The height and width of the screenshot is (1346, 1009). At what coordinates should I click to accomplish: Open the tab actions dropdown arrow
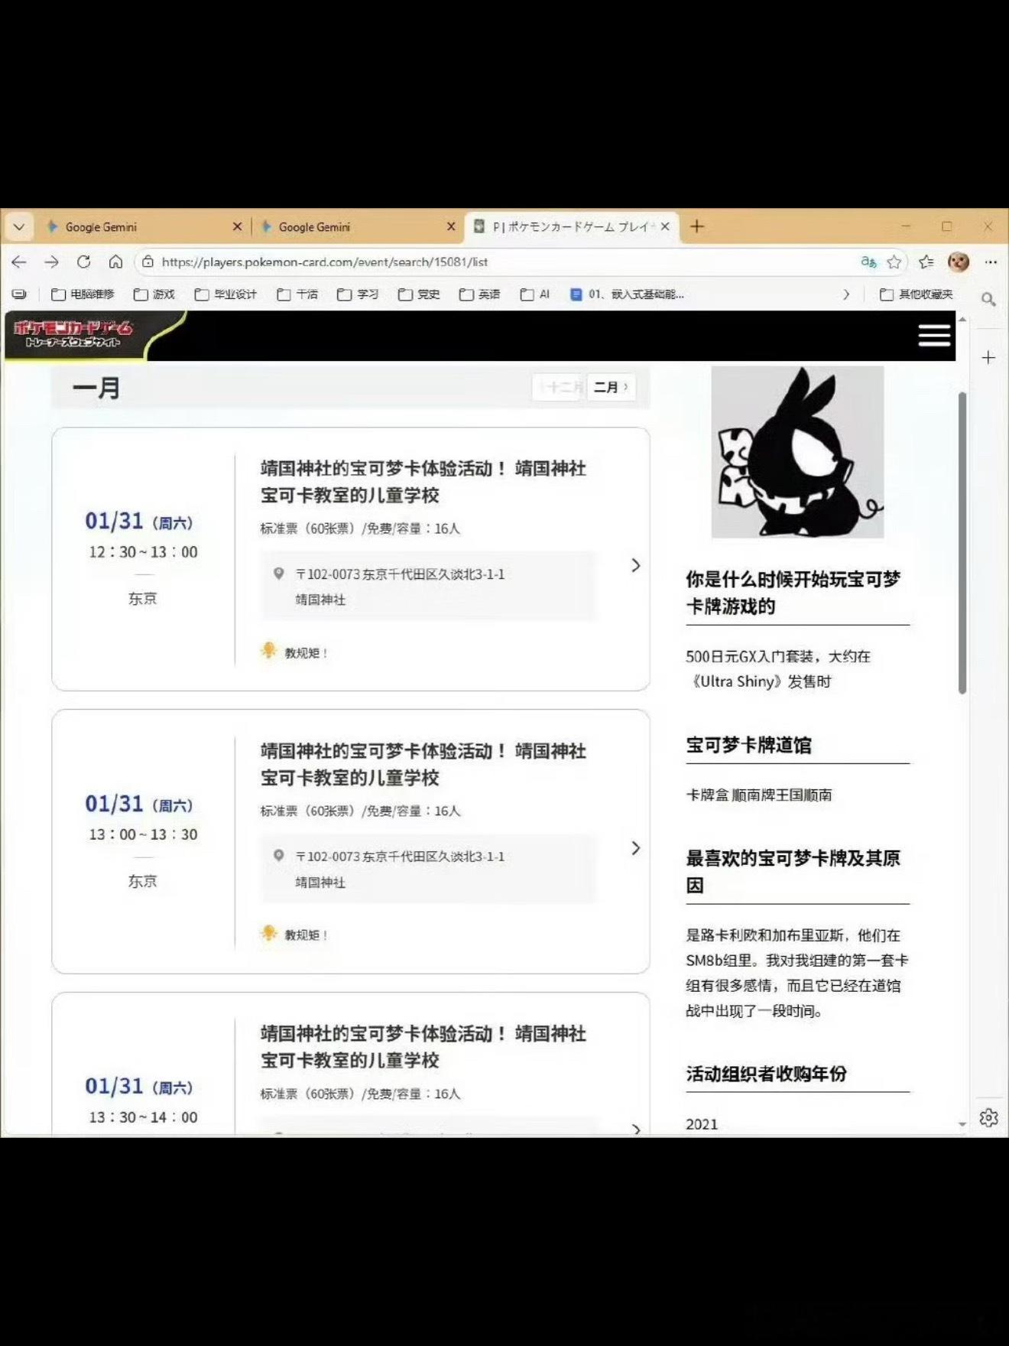point(19,226)
